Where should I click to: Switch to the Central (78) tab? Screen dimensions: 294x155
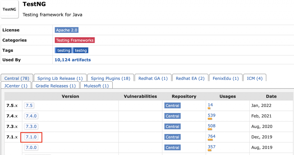(17, 78)
